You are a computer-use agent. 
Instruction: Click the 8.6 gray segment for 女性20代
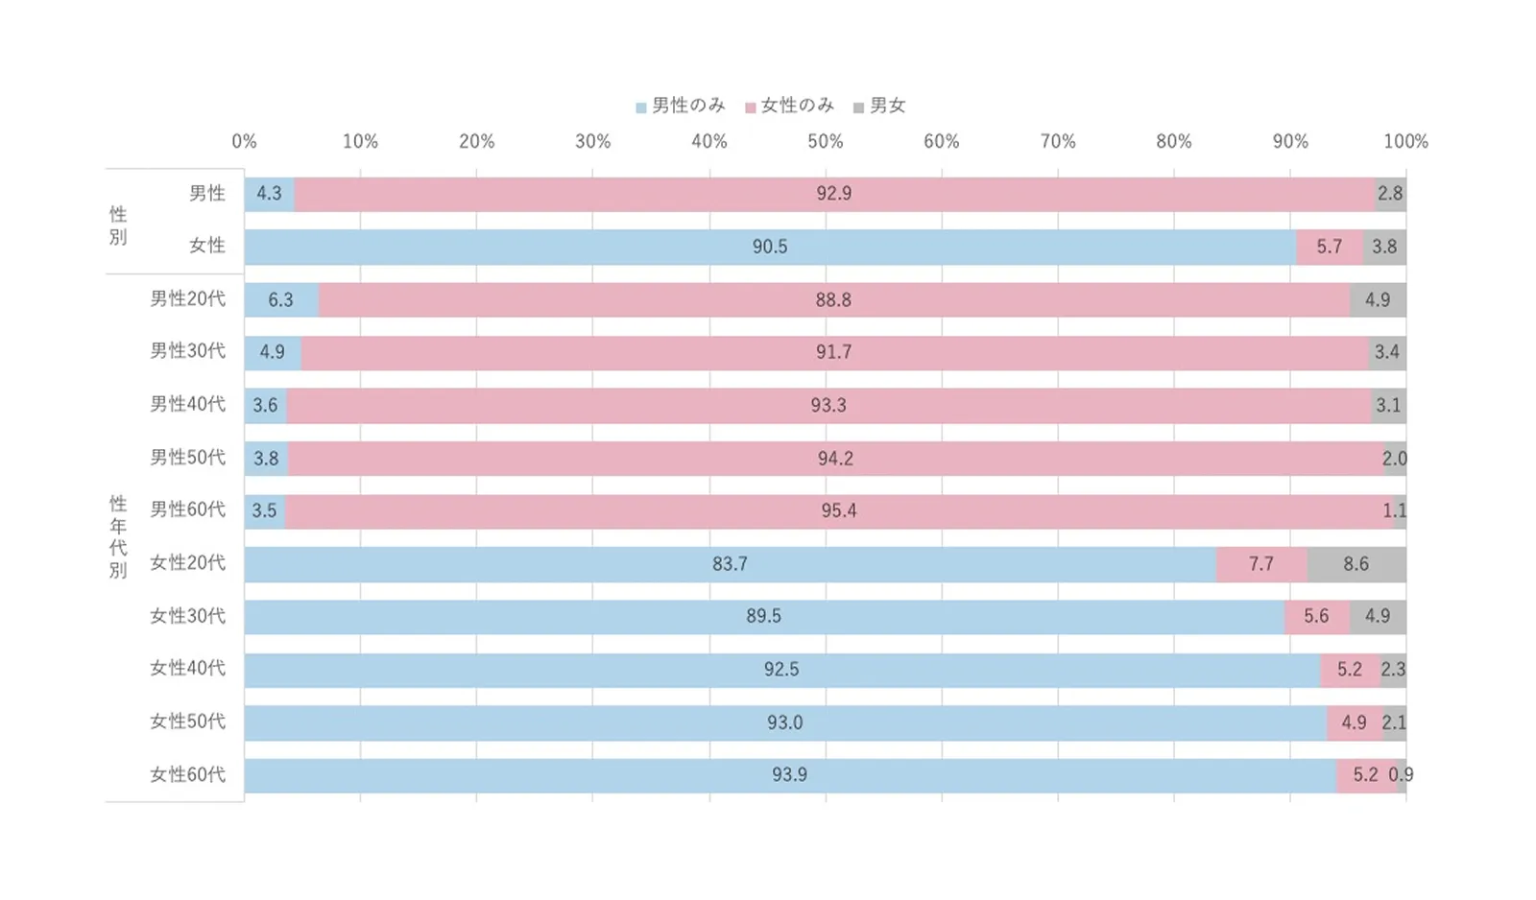click(x=1356, y=564)
